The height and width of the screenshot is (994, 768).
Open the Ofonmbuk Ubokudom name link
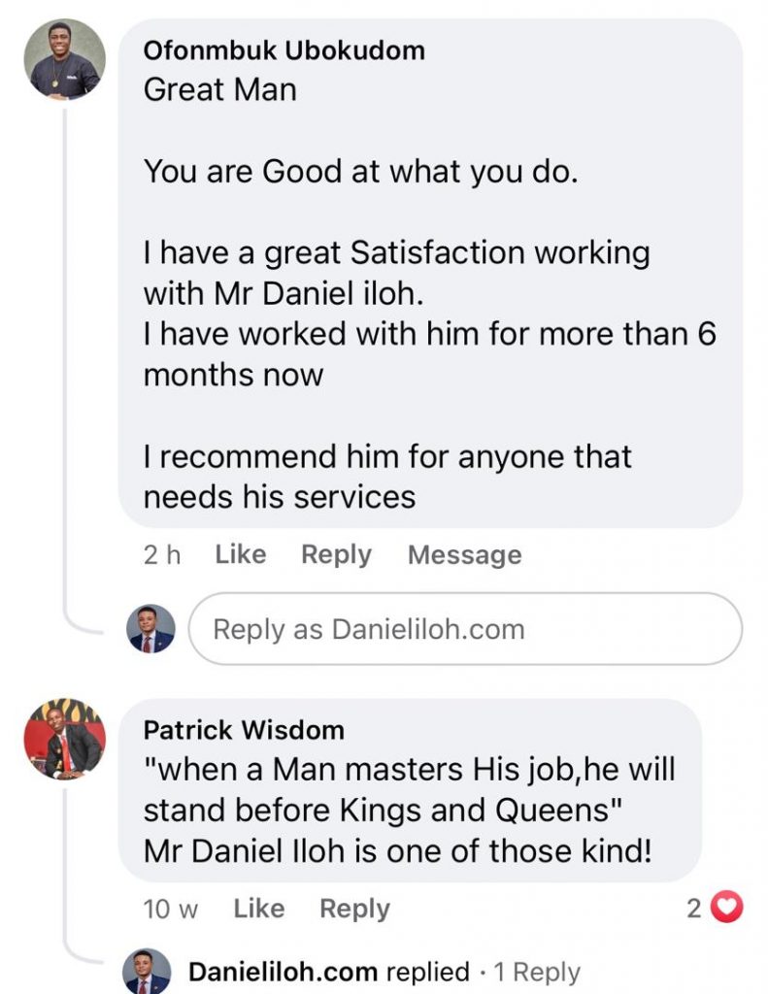284,50
